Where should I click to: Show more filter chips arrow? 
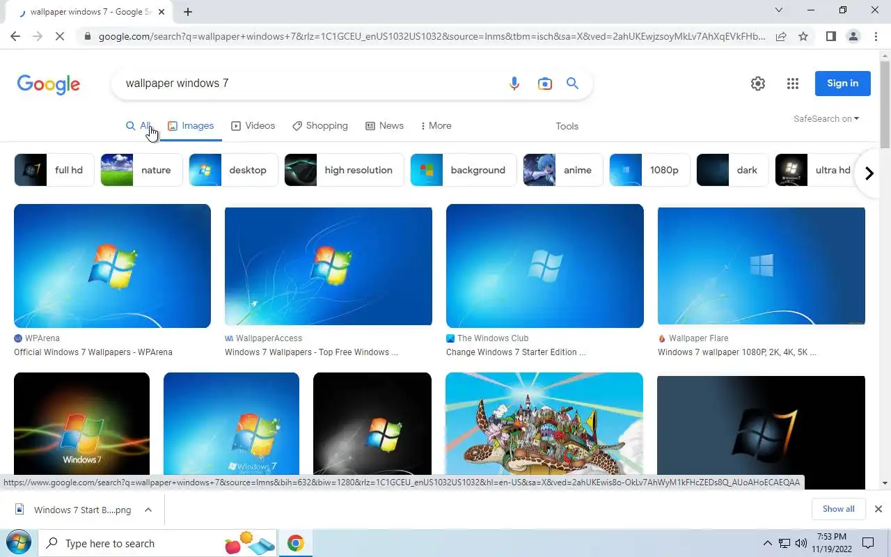click(x=869, y=173)
